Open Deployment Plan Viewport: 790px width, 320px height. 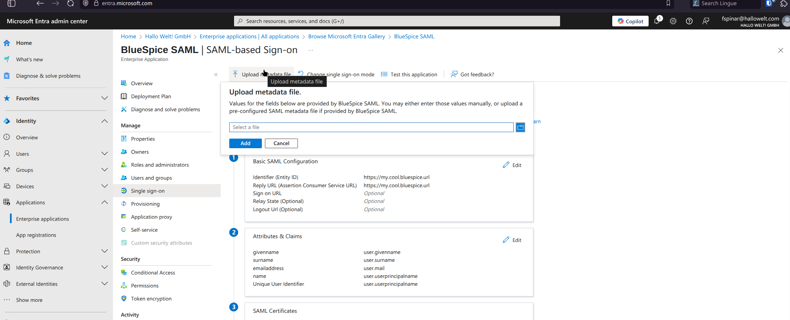(x=151, y=97)
